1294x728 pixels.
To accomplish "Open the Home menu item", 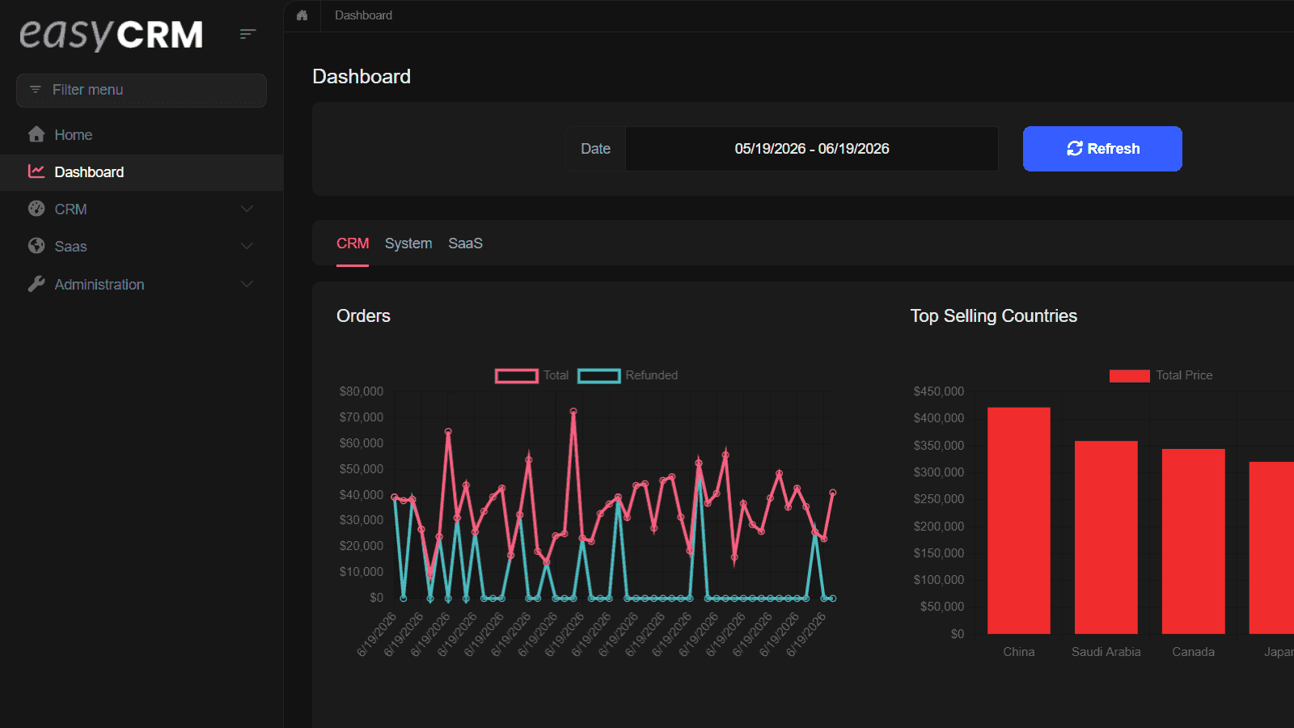I will 142,134.
